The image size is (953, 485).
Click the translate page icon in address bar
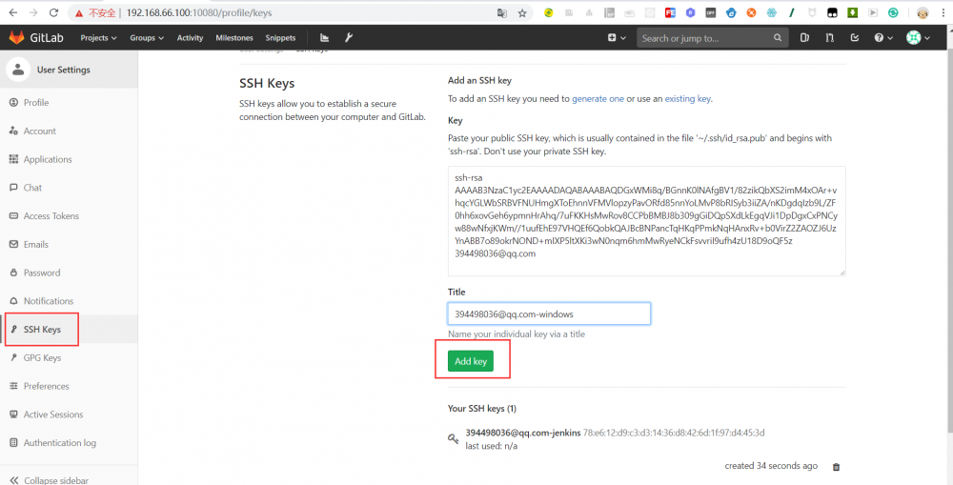pos(502,12)
